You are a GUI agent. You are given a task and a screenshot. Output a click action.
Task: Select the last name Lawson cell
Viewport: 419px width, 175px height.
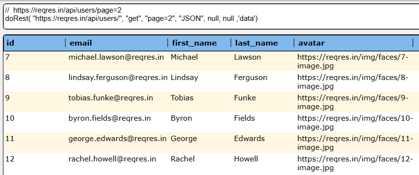coord(248,57)
